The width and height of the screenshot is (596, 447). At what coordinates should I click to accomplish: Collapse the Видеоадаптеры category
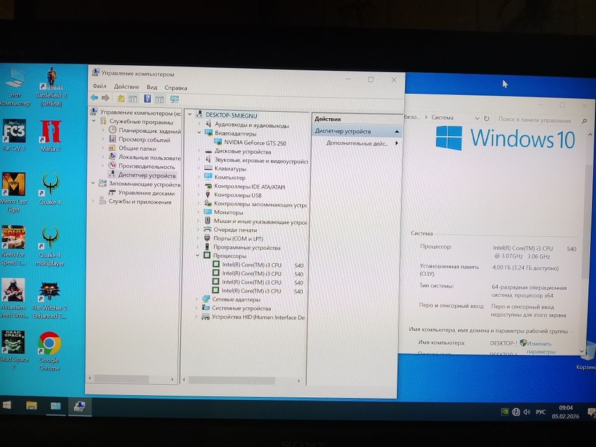(x=199, y=133)
